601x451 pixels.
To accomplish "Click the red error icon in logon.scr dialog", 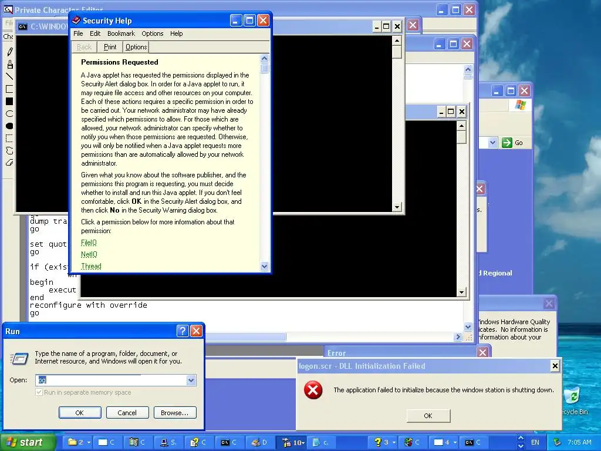I will (313, 390).
